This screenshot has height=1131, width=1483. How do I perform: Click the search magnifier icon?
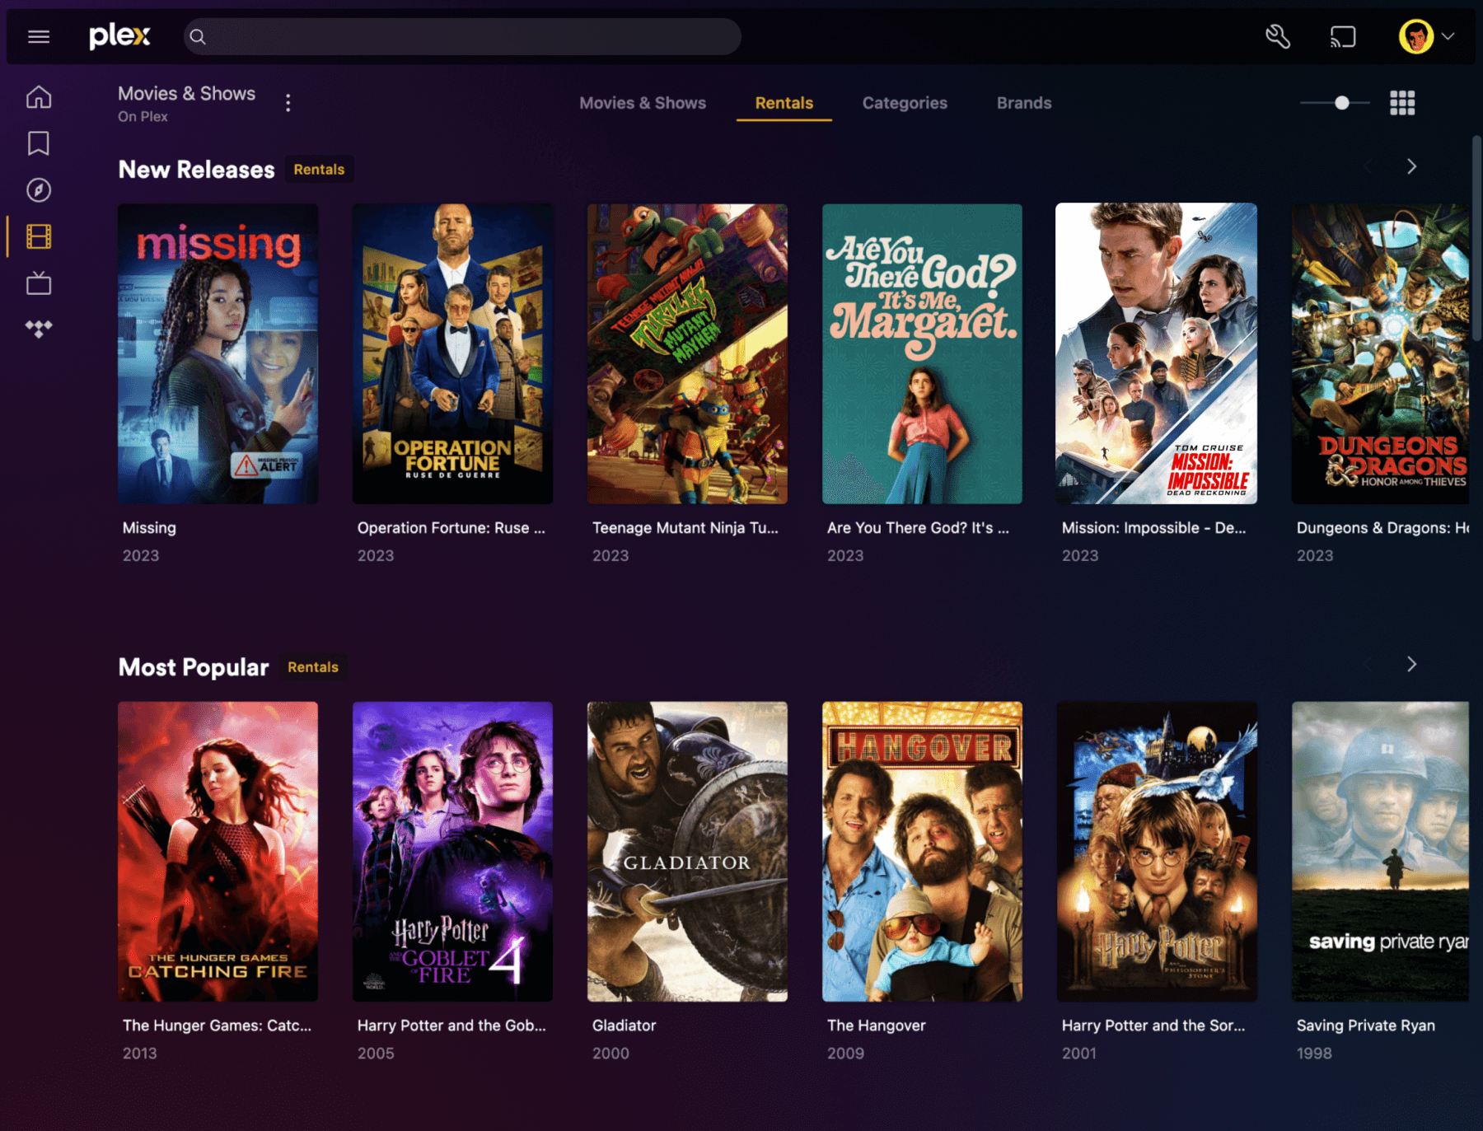pyautogui.click(x=198, y=36)
